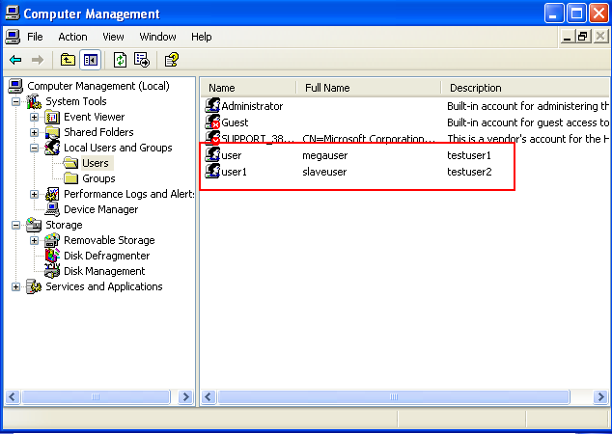Viewport: 612px width, 434px height.
Task: Click the System Tools node icon
Action: pyautogui.click(x=34, y=101)
